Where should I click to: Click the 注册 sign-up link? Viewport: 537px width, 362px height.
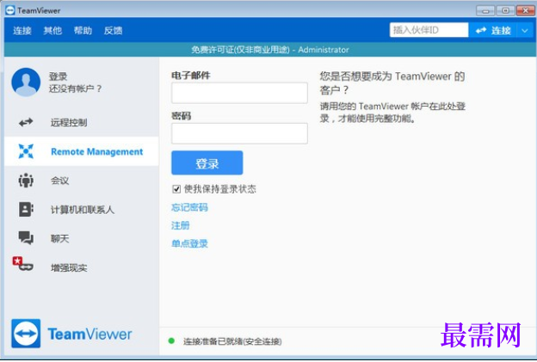tap(180, 225)
